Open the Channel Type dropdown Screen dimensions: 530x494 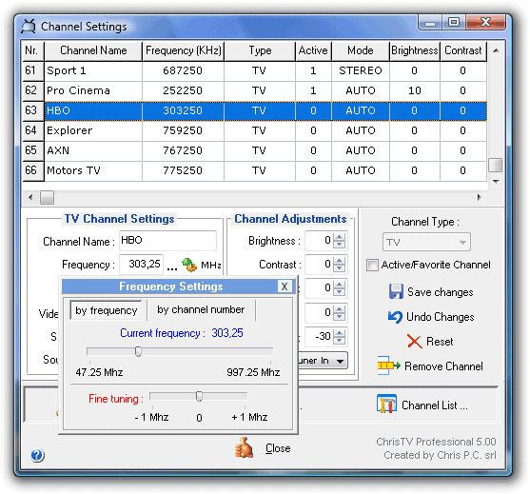click(426, 242)
